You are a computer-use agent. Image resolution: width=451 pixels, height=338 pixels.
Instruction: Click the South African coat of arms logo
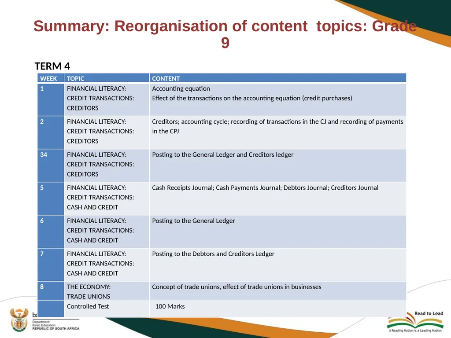click(x=19, y=320)
